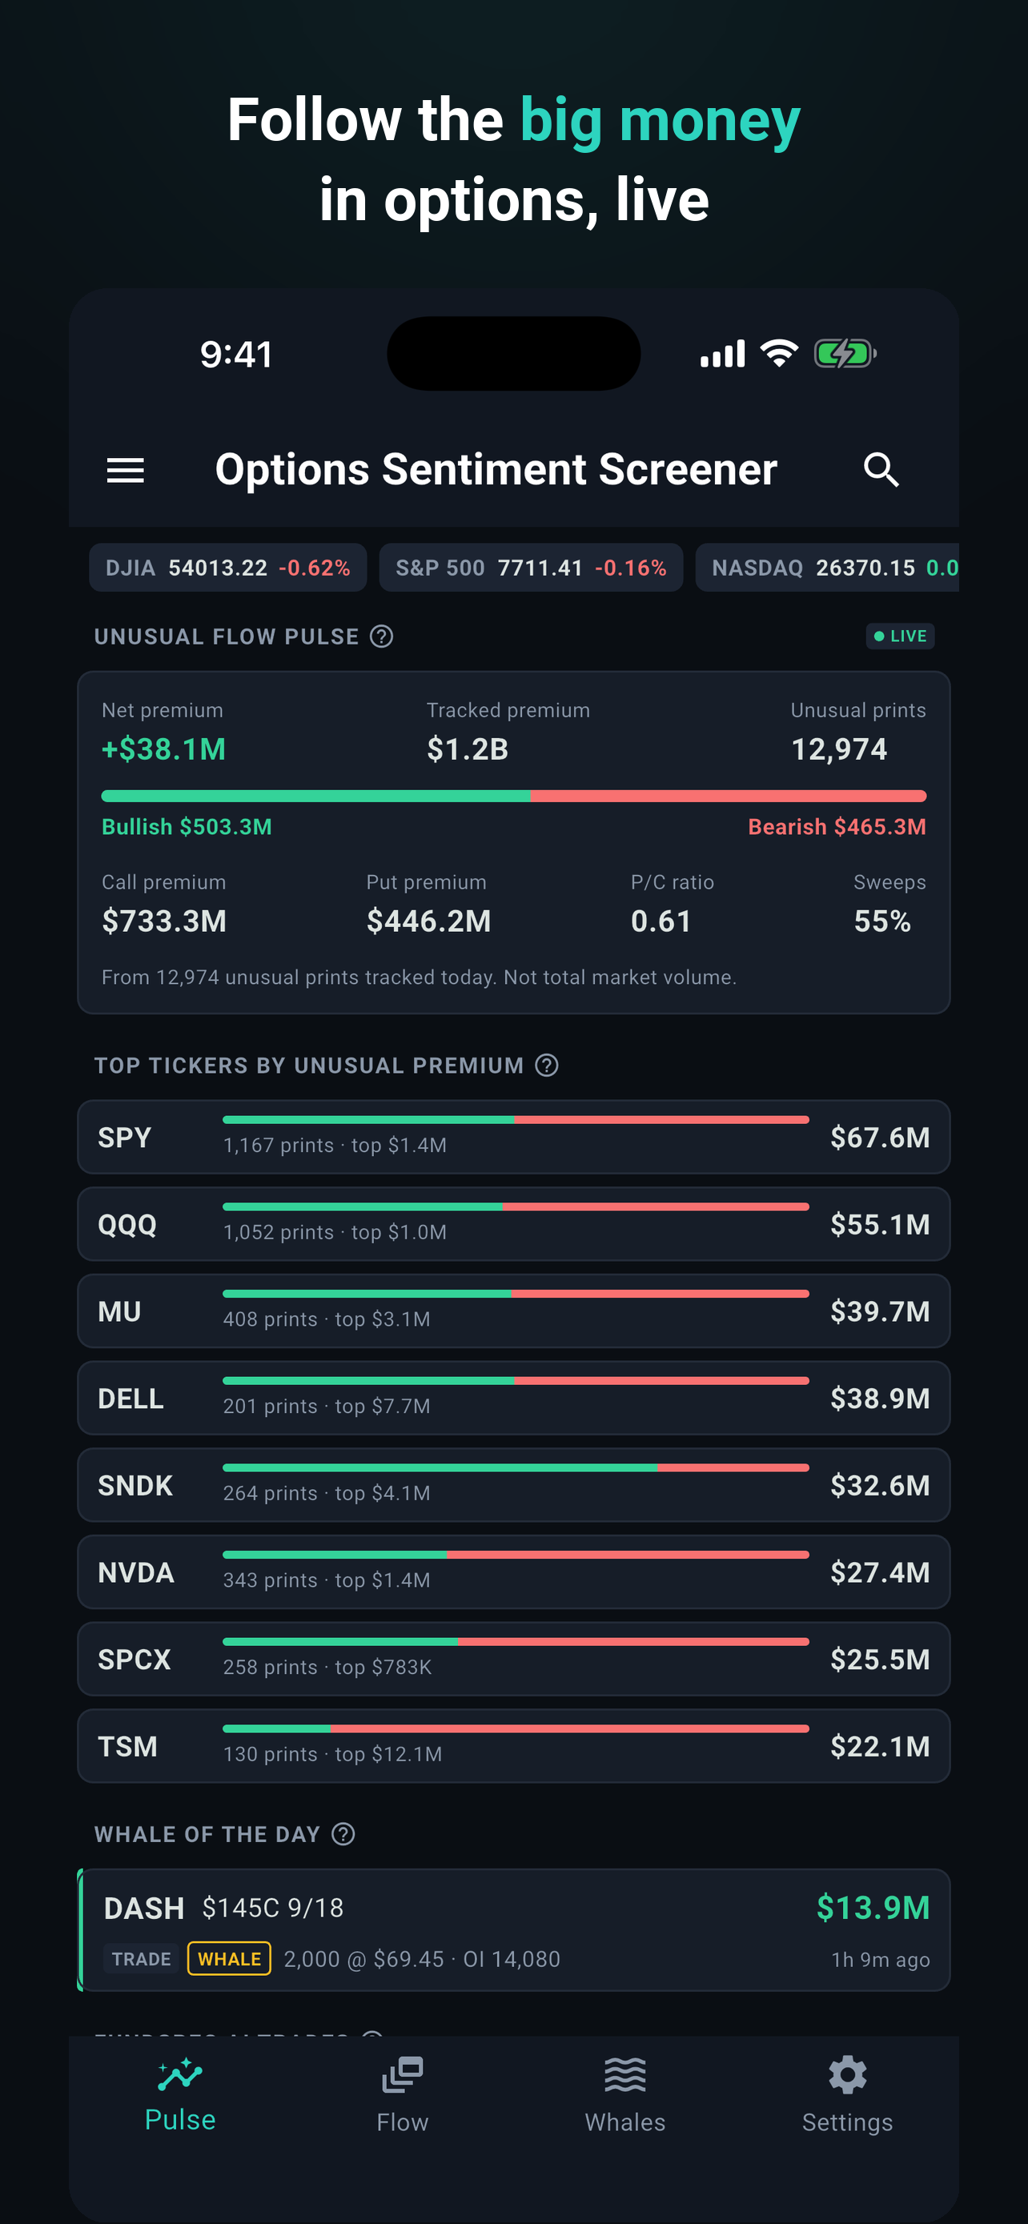Open Top Tickers help question icon

click(546, 1065)
